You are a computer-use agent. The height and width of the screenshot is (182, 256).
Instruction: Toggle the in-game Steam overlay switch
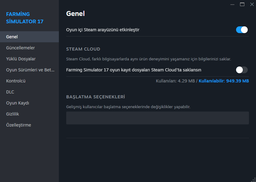pos(242,30)
